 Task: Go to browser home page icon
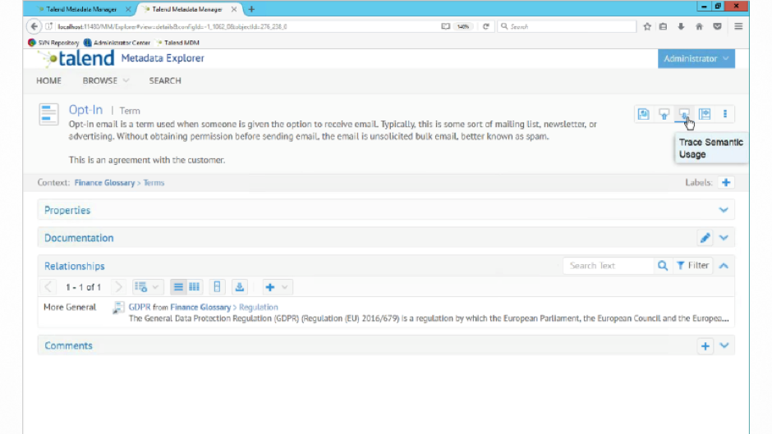click(x=699, y=26)
